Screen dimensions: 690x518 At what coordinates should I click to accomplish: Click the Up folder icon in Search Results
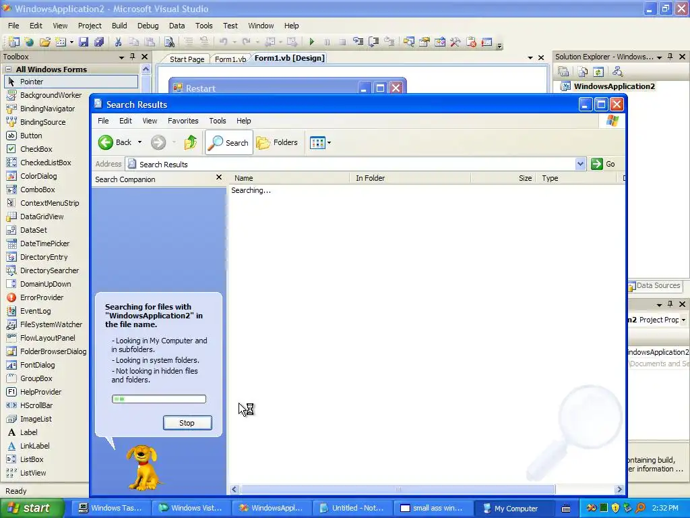(191, 142)
